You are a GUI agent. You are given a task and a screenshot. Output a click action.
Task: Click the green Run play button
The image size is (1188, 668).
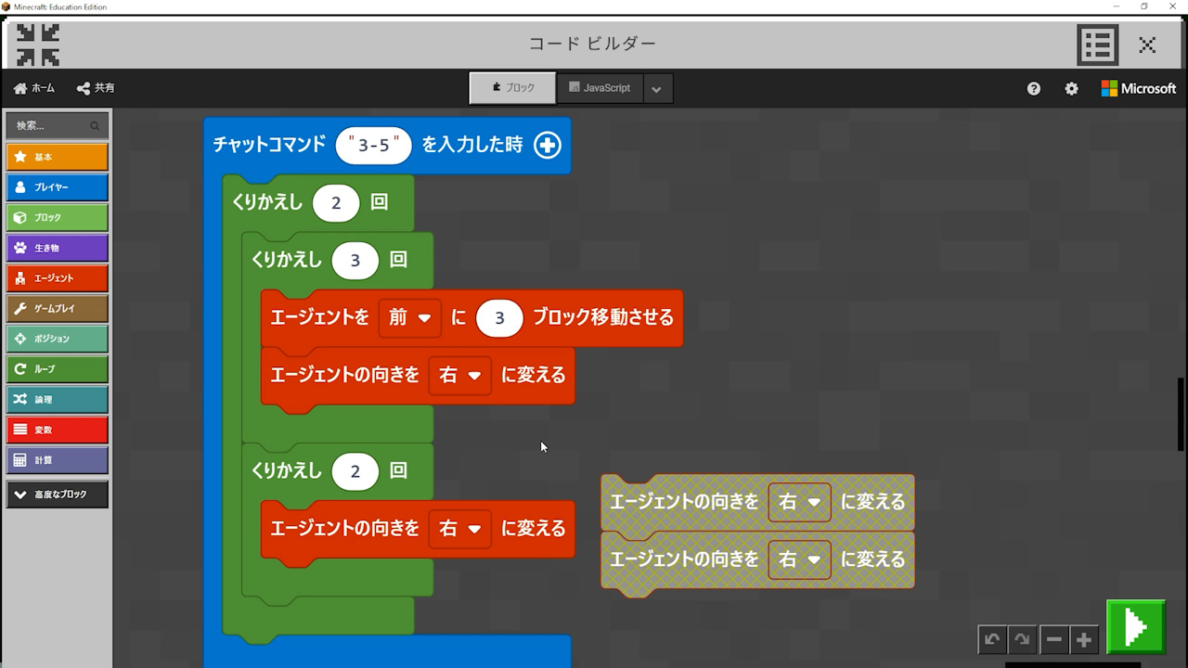1136,627
